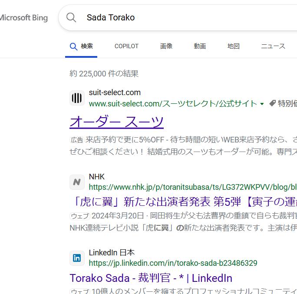Image resolution: width=297 pixels, height=294 pixels.
Task: Click the NHK favicon icon
Action: (77, 182)
